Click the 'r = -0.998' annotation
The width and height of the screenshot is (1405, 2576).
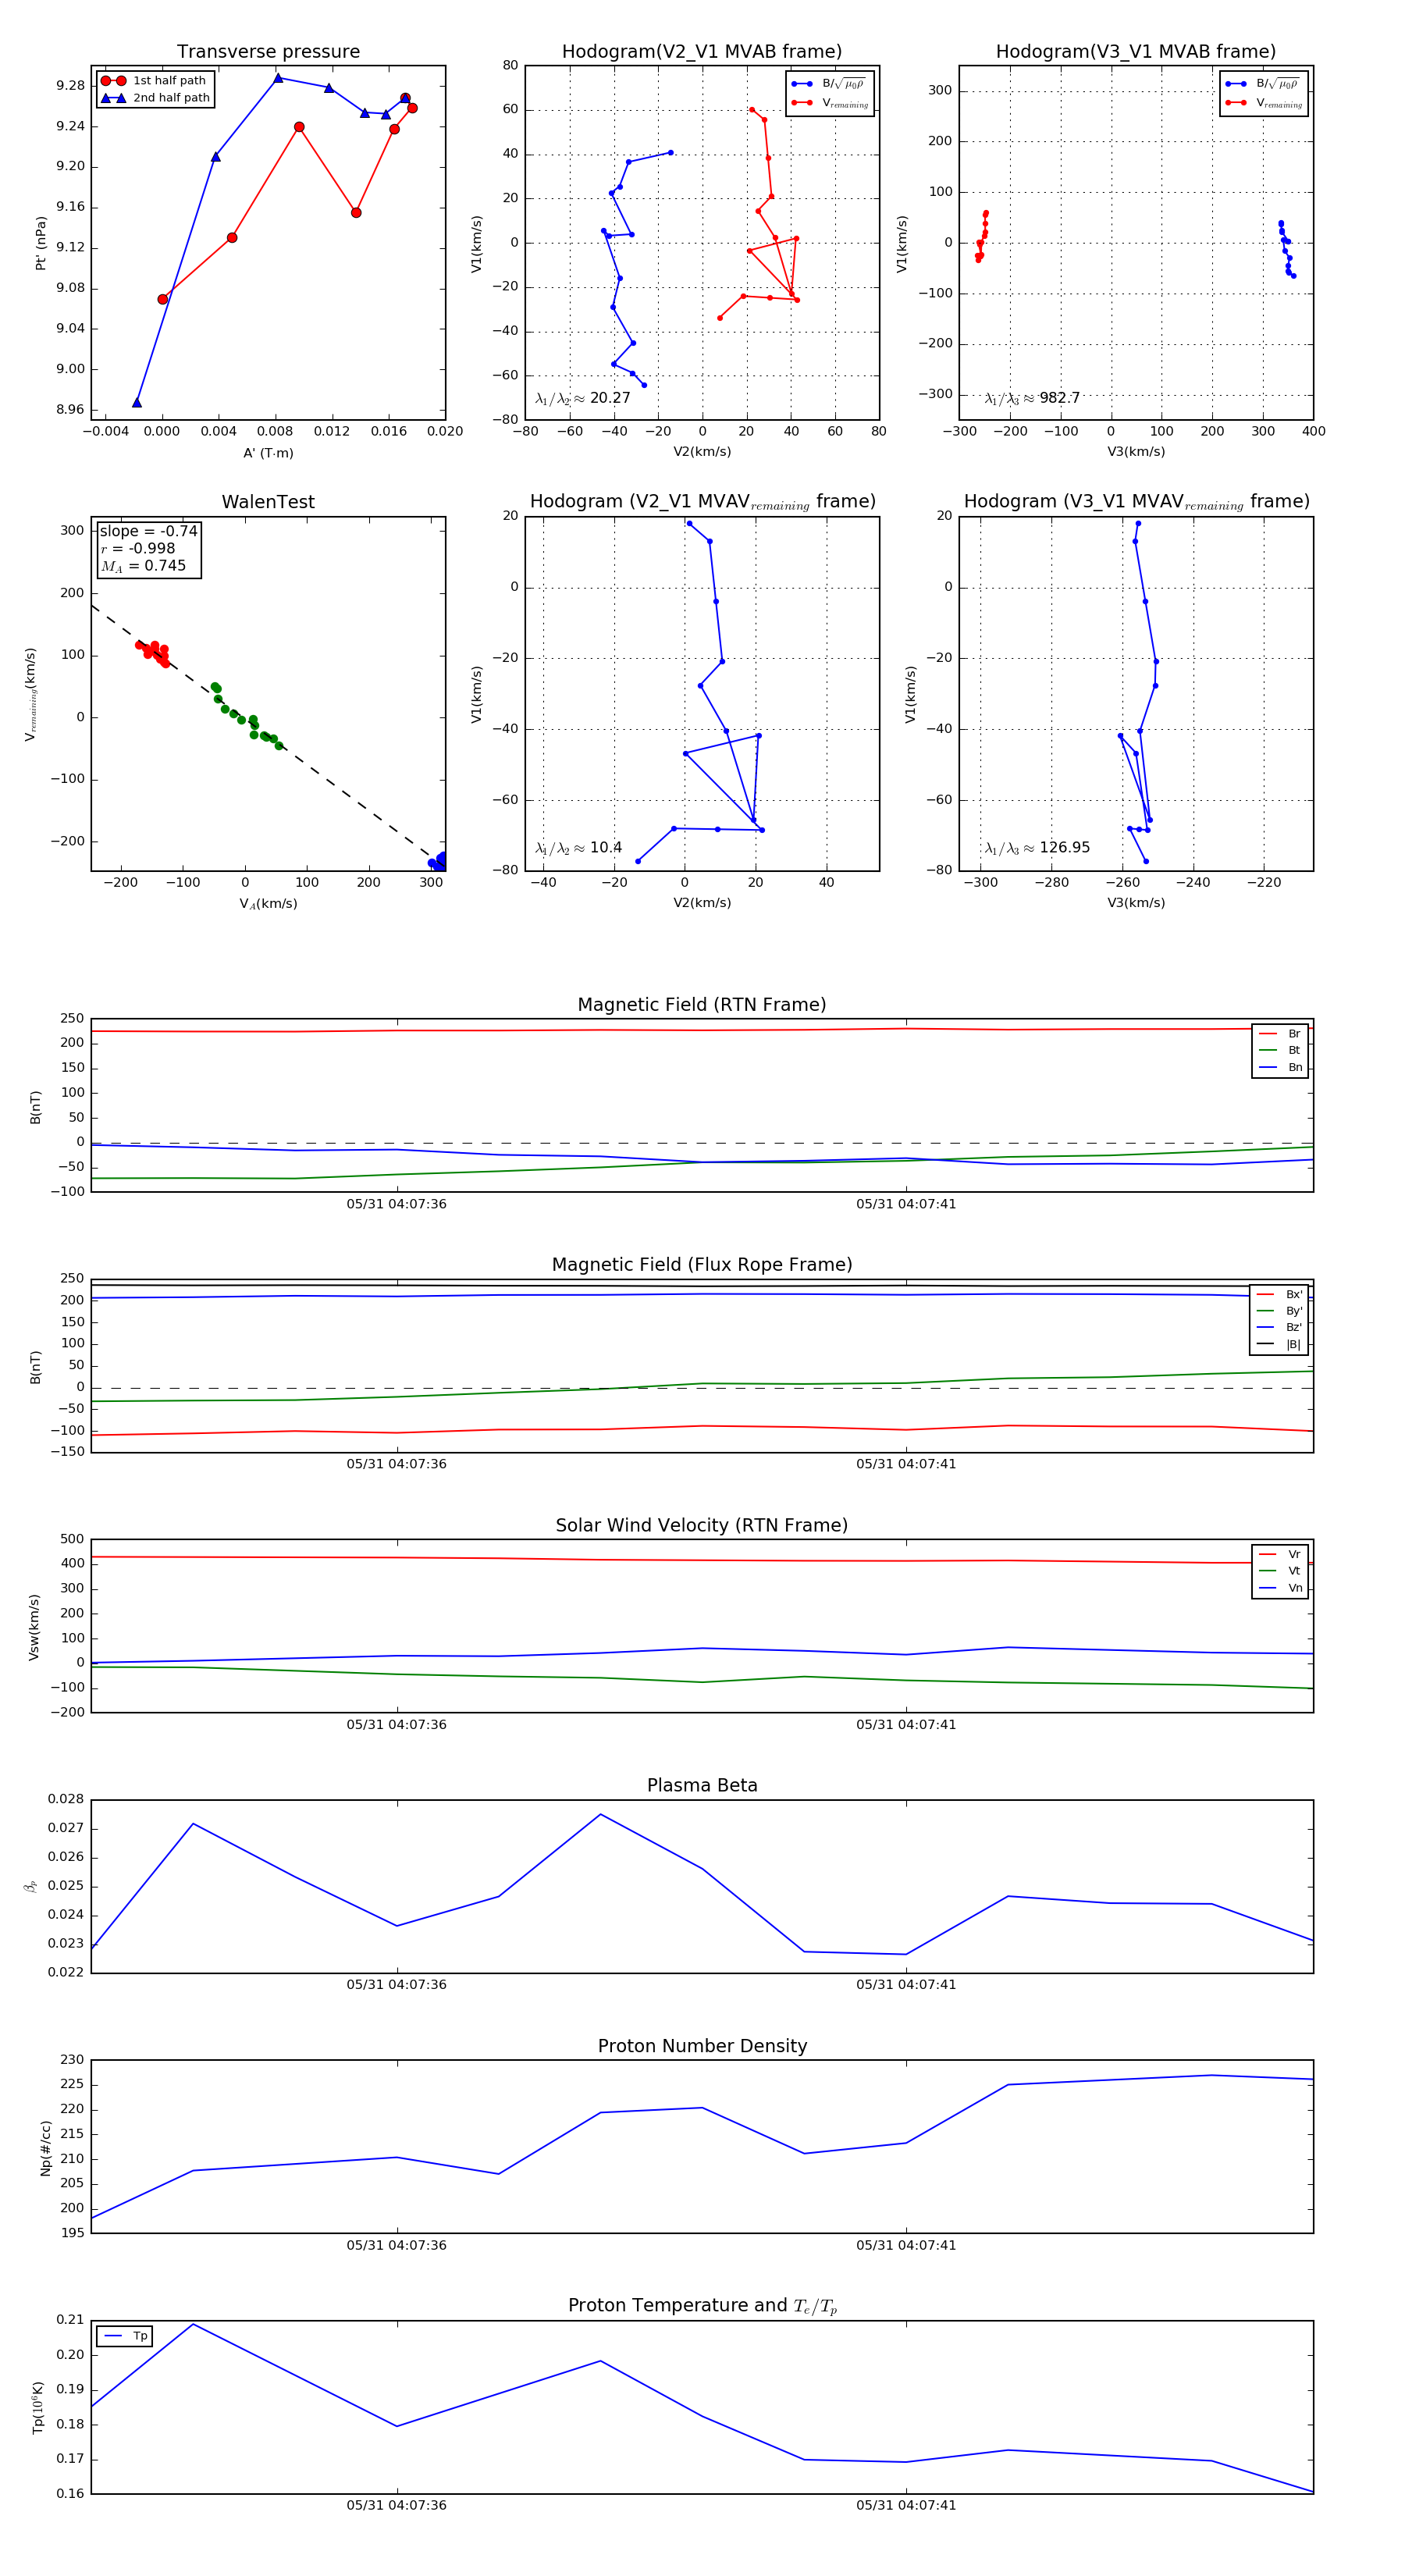[138, 548]
